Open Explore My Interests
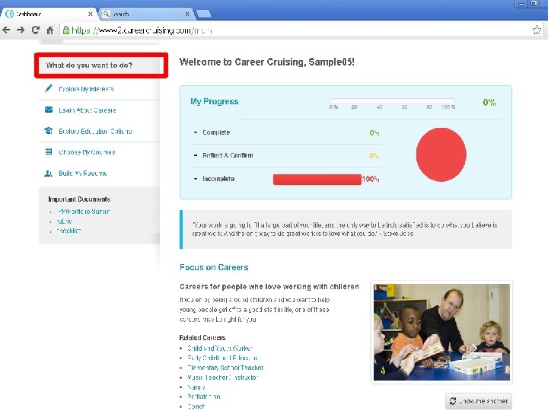The image size is (548, 411). click(x=86, y=89)
